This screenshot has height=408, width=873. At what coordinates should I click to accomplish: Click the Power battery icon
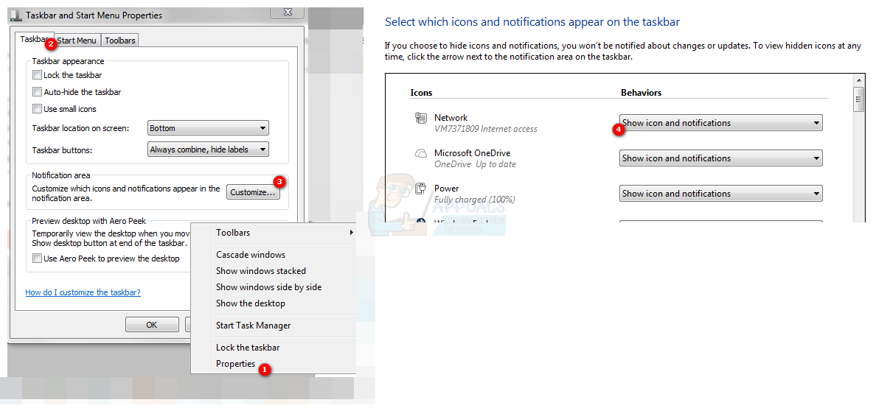[420, 189]
